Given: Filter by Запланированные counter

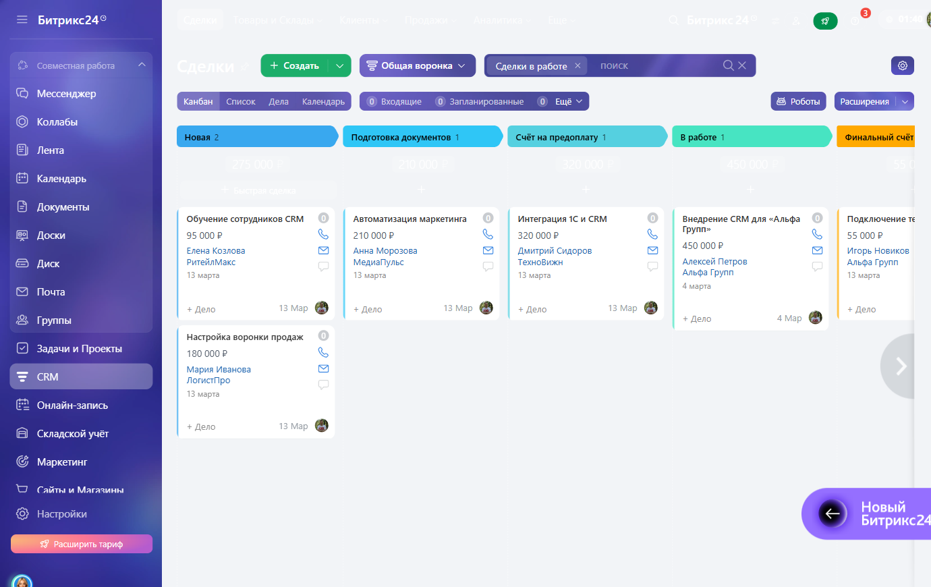Looking at the screenshot, I should [480, 101].
